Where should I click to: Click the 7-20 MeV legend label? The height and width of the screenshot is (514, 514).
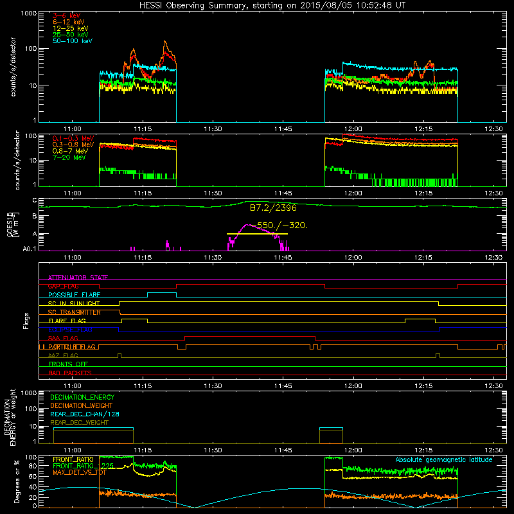pos(69,157)
